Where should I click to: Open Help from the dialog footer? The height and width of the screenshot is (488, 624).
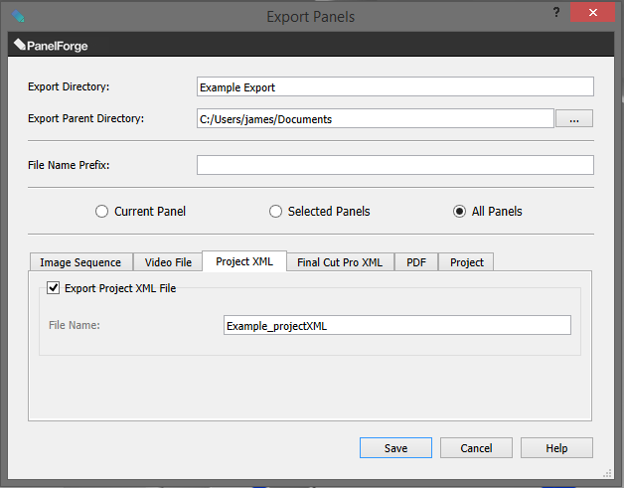pos(556,448)
